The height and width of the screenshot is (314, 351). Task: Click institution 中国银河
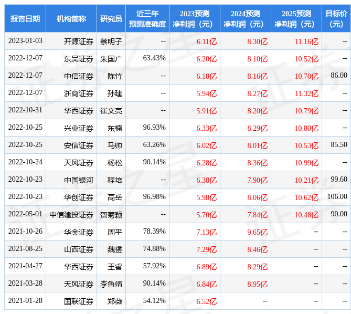pyautogui.click(x=79, y=180)
